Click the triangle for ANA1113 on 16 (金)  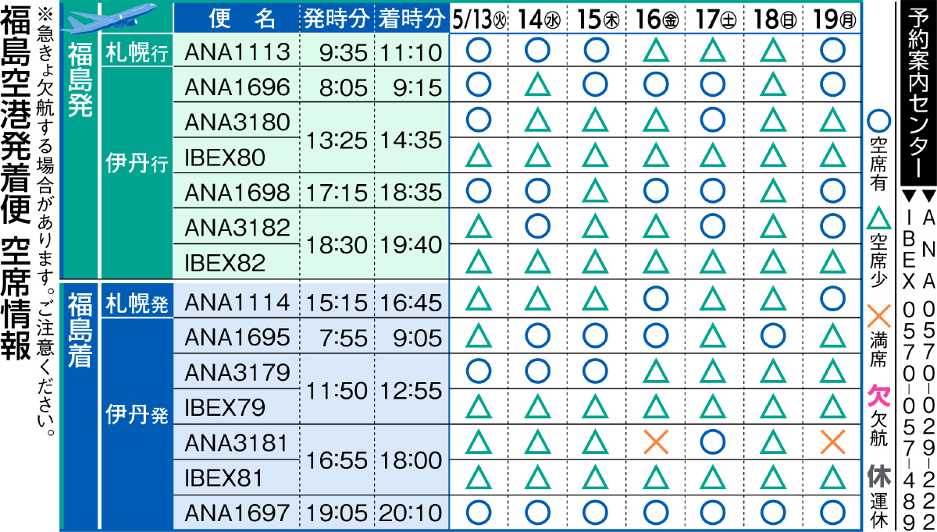pyautogui.click(x=657, y=51)
